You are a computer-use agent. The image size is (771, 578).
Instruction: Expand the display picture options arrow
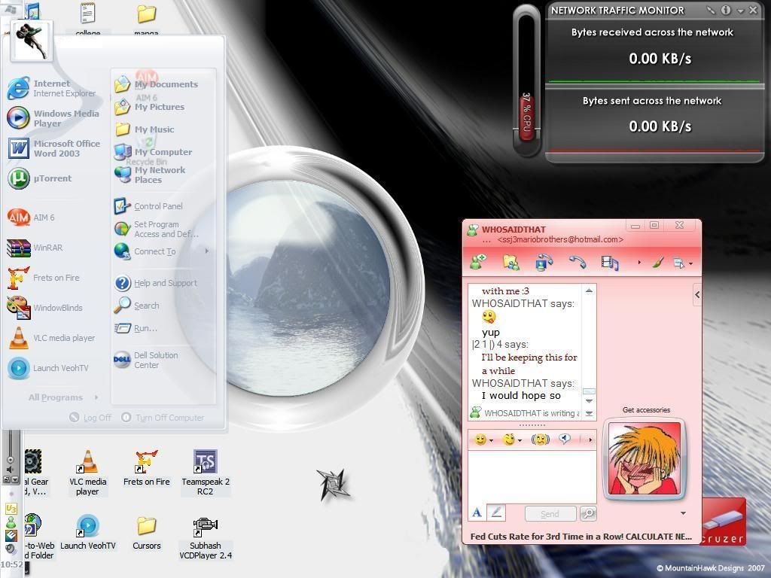point(683,513)
